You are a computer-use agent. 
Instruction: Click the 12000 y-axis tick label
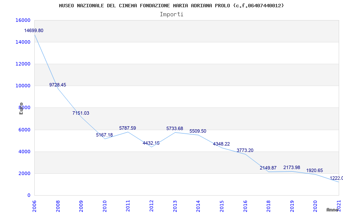pyautogui.click(x=23, y=64)
